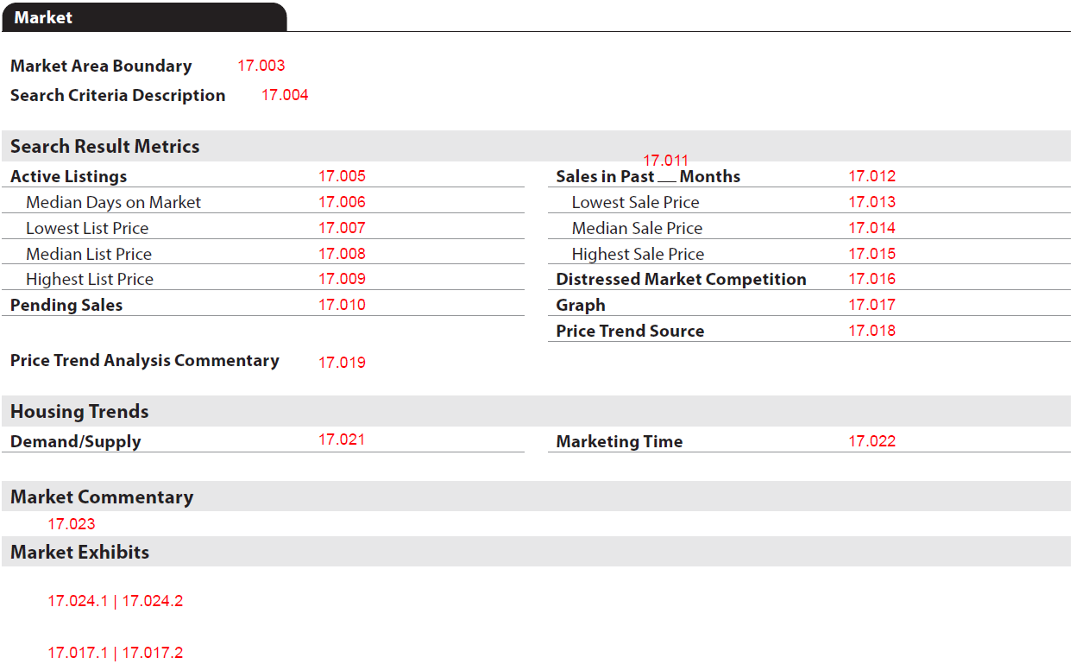Select field code 17.014
Image resolution: width=1076 pixels, height=664 pixels.
point(872,228)
